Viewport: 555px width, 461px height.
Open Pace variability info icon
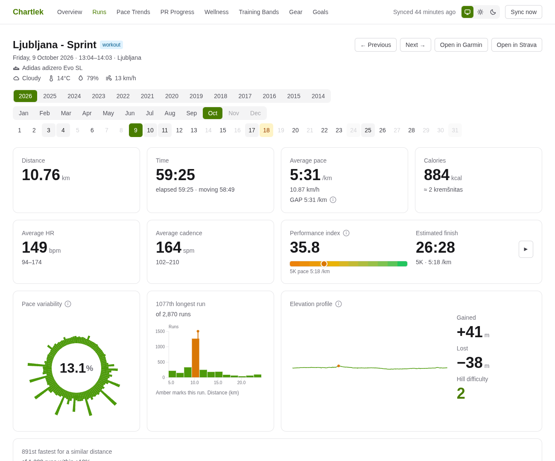click(68, 304)
